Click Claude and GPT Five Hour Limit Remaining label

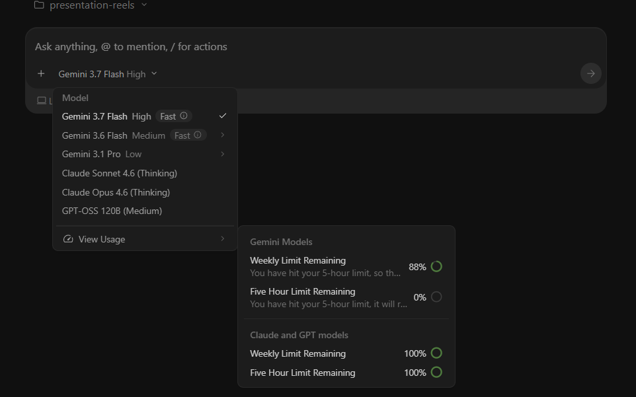pyautogui.click(x=303, y=373)
